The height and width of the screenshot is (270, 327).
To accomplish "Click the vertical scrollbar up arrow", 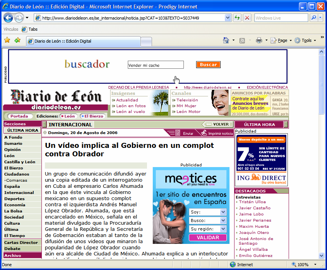I will pyautogui.click(x=321, y=51).
